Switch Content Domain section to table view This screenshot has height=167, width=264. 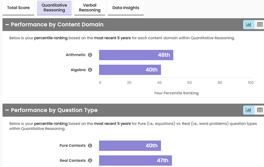(260, 25)
